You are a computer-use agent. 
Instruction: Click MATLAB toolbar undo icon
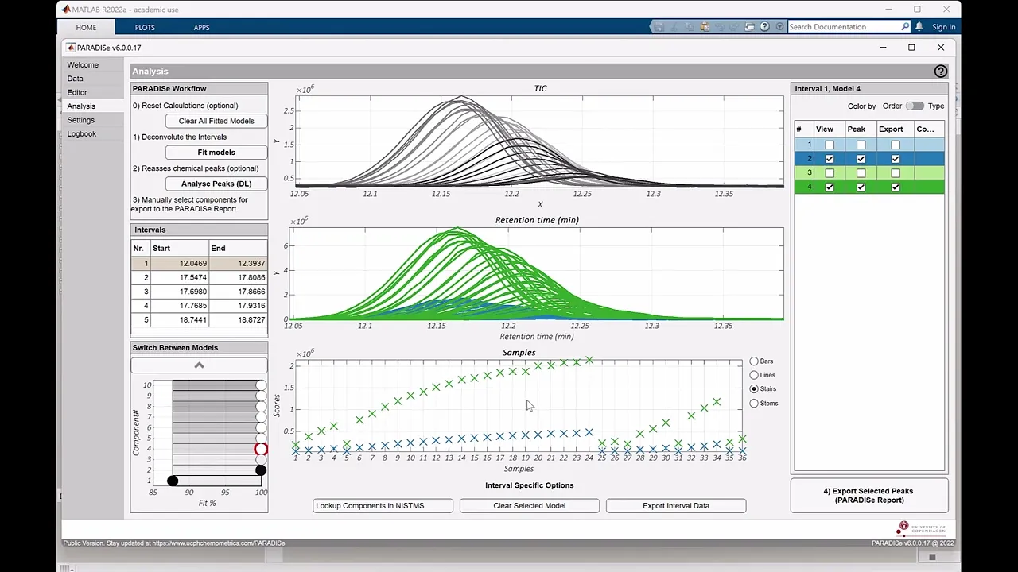tap(719, 27)
